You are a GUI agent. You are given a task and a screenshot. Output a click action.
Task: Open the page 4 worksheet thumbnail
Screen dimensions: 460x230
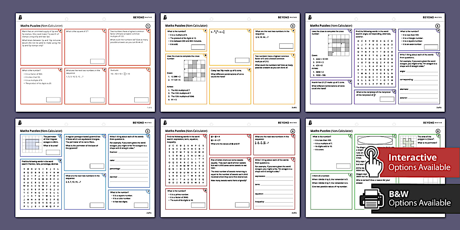point(230,168)
